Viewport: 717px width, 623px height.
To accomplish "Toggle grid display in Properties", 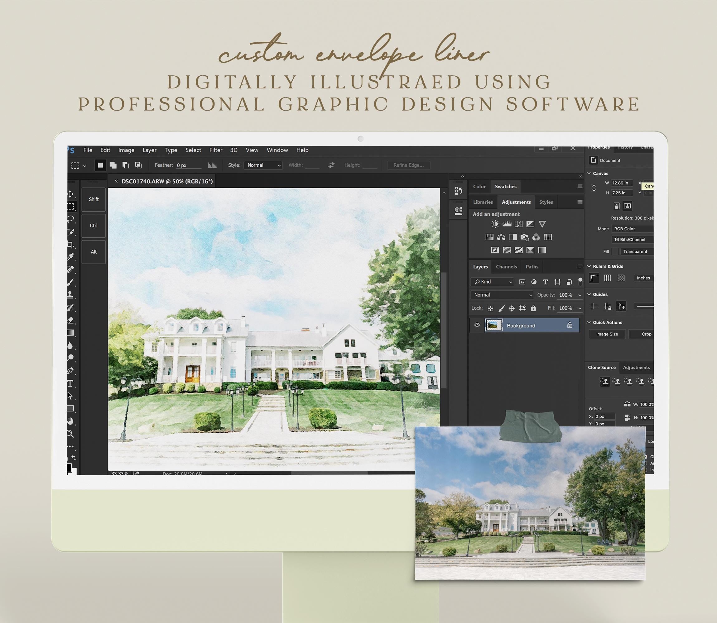I will 607,278.
